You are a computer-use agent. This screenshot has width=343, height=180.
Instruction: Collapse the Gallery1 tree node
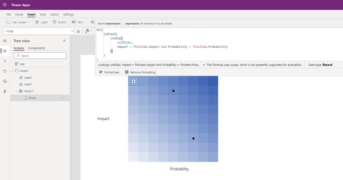coord(17,91)
